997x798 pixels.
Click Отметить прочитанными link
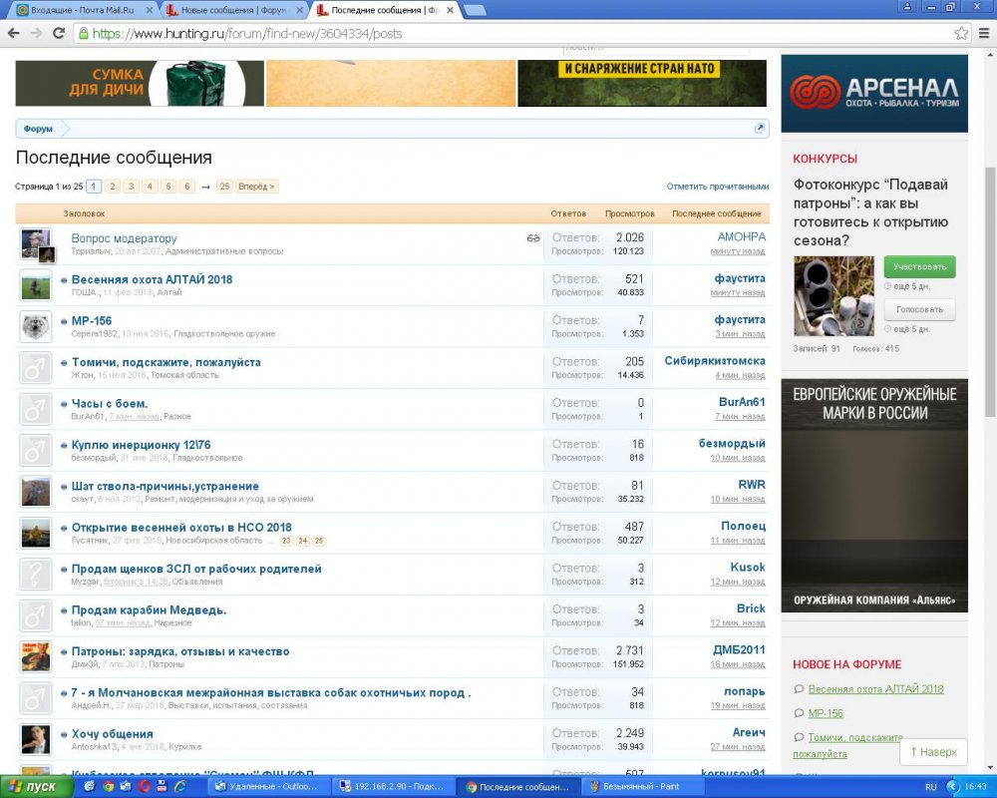pos(718,187)
